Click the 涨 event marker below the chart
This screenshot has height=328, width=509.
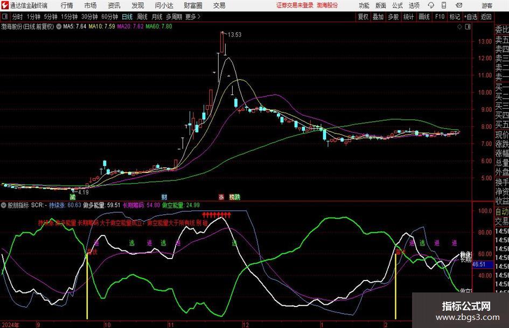tap(221, 197)
